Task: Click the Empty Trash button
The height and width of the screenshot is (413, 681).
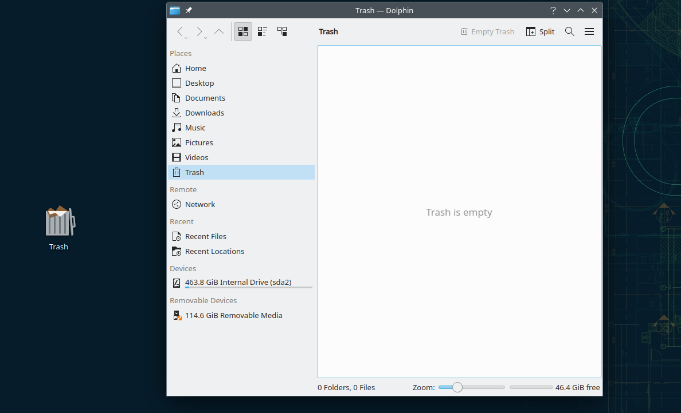Action: [x=487, y=31]
